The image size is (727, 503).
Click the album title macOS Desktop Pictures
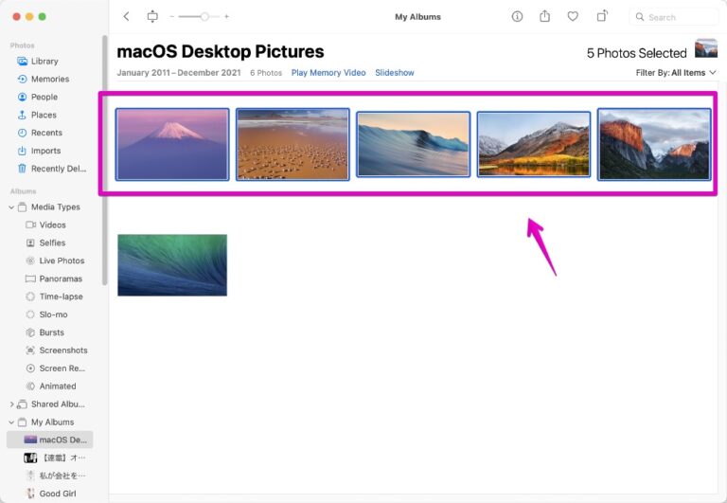(x=221, y=51)
